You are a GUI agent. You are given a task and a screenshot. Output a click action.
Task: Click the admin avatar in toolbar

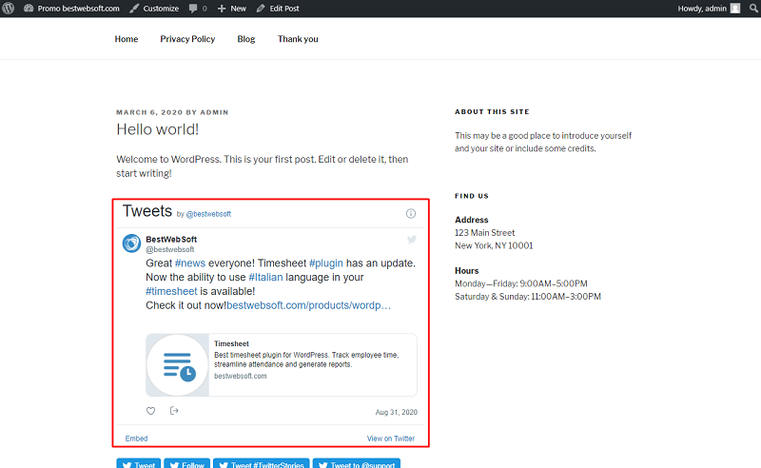pyautogui.click(x=735, y=9)
